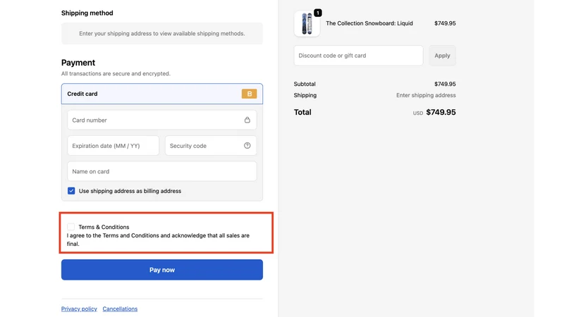Click the quantity badge on the snowboard thumbnail
This screenshot has height=317, width=564.
[x=318, y=13]
